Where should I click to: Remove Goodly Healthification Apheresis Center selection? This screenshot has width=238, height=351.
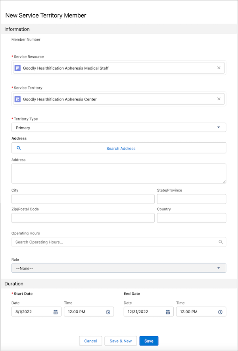[219, 99]
